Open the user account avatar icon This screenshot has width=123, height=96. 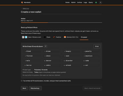click(100, 3)
